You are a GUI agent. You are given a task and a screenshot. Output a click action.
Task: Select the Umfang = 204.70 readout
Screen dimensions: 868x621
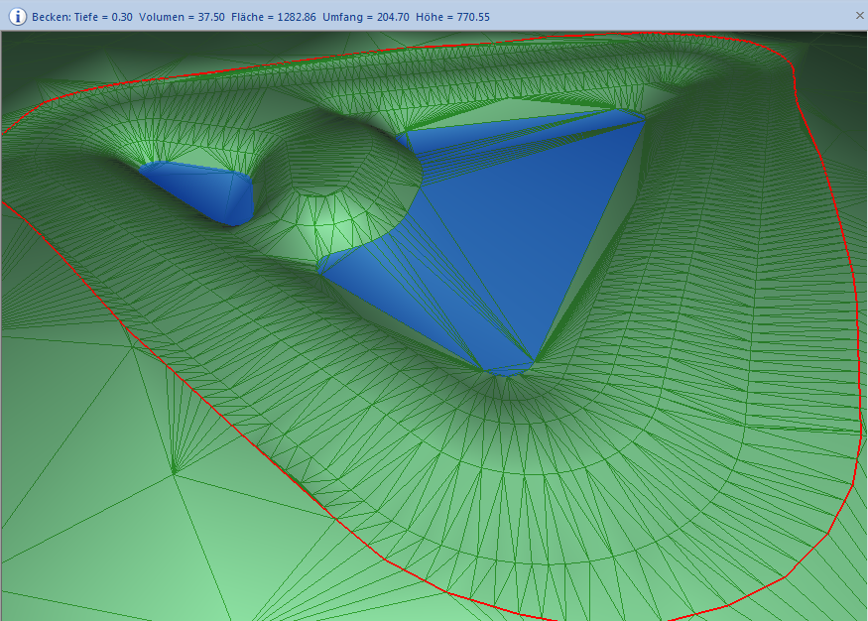coord(366,17)
